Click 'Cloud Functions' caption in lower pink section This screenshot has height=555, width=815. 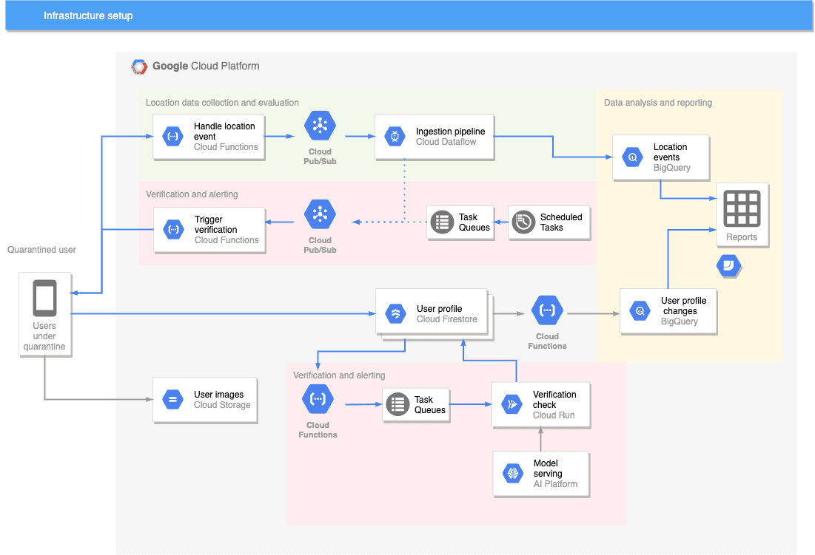pos(318,429)
